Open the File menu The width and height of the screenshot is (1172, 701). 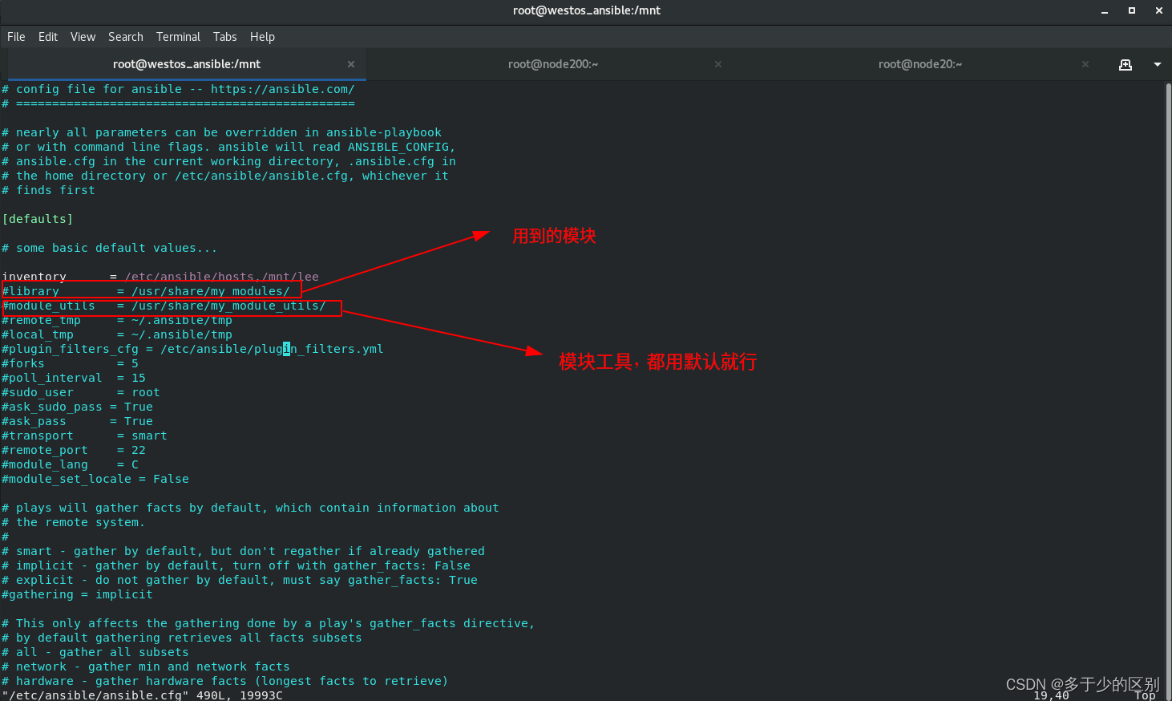point(16,37)
